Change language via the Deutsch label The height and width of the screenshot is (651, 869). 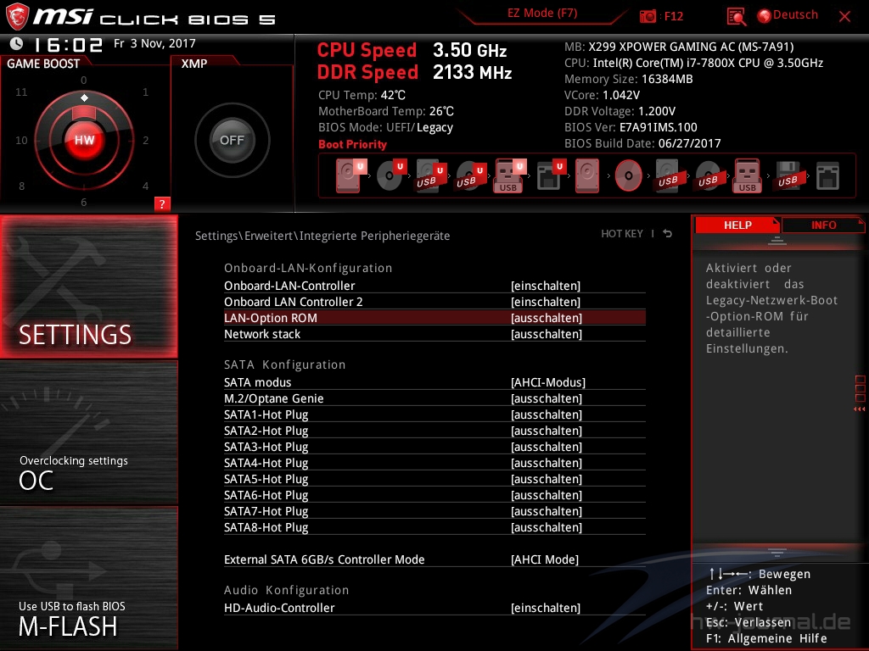tap(795, 15)
